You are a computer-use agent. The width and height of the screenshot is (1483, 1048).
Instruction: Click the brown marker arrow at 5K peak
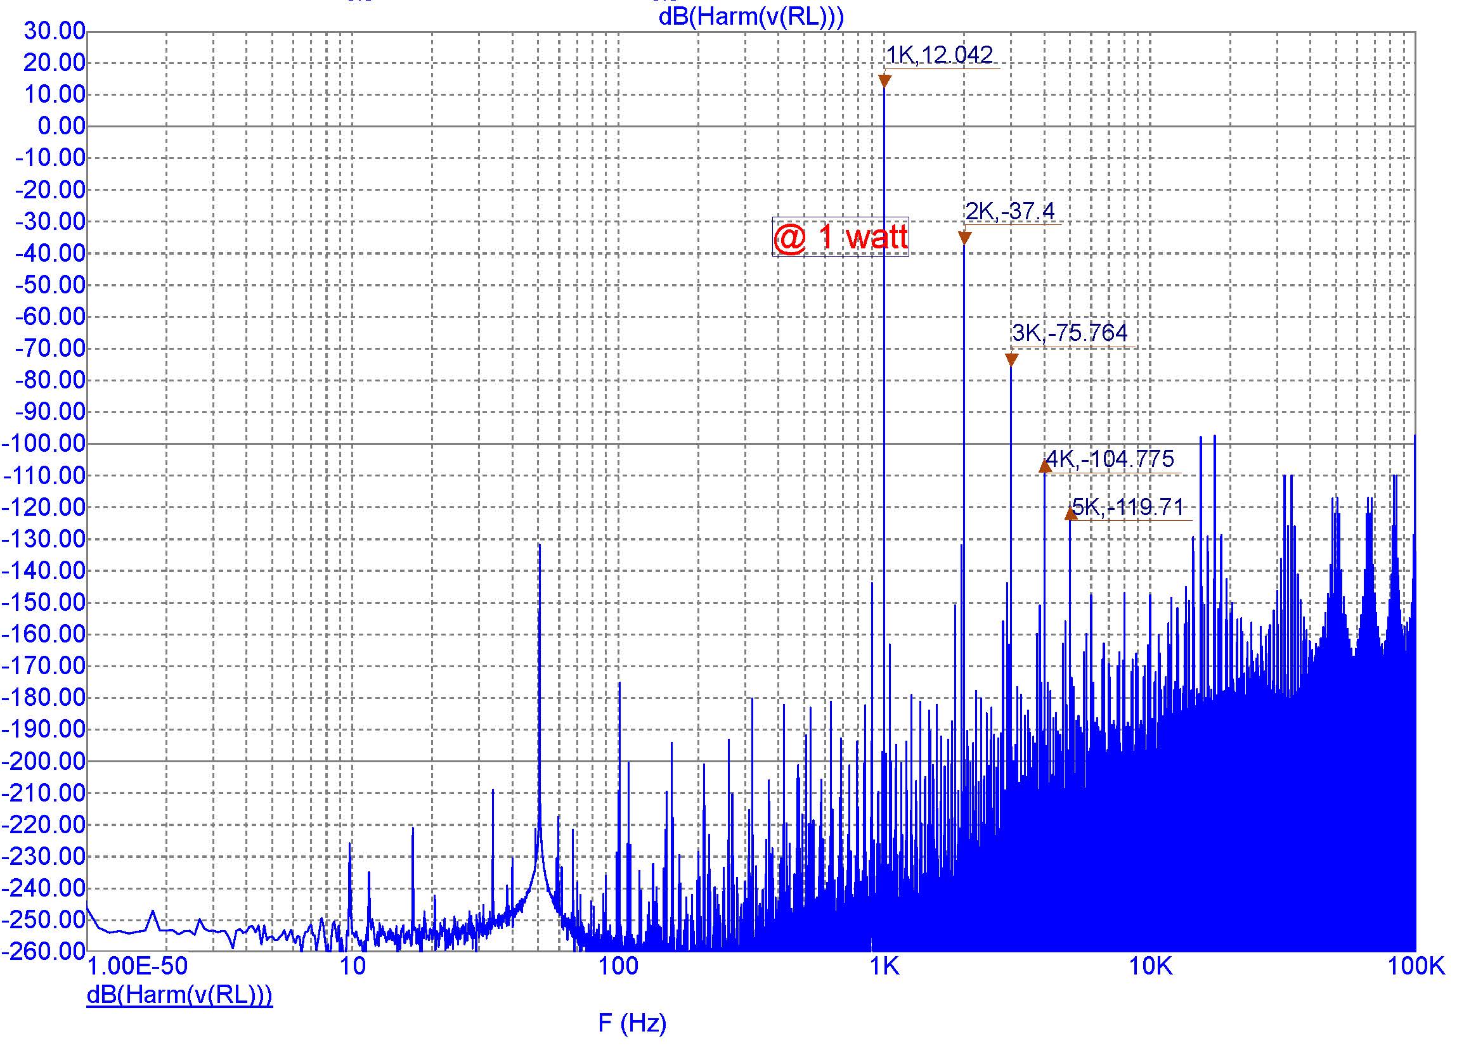pos(1070,513)
